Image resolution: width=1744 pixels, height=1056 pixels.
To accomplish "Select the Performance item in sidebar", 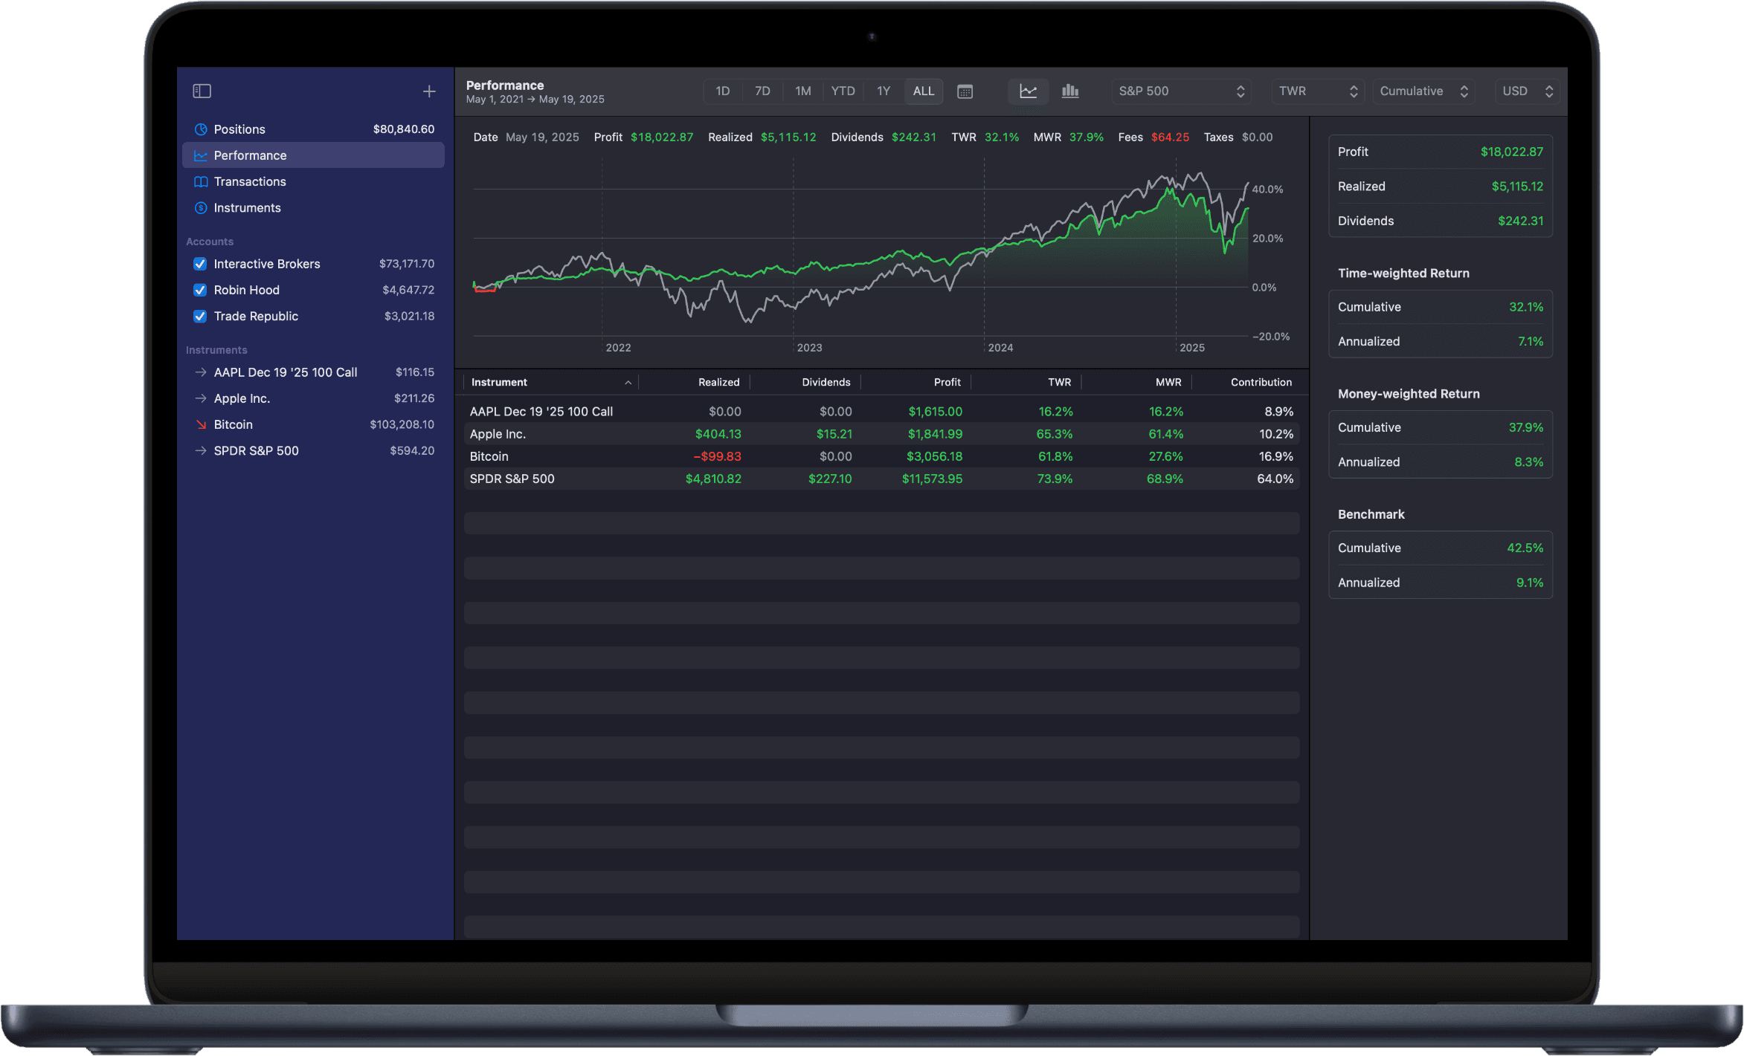I will pos(250,155).
